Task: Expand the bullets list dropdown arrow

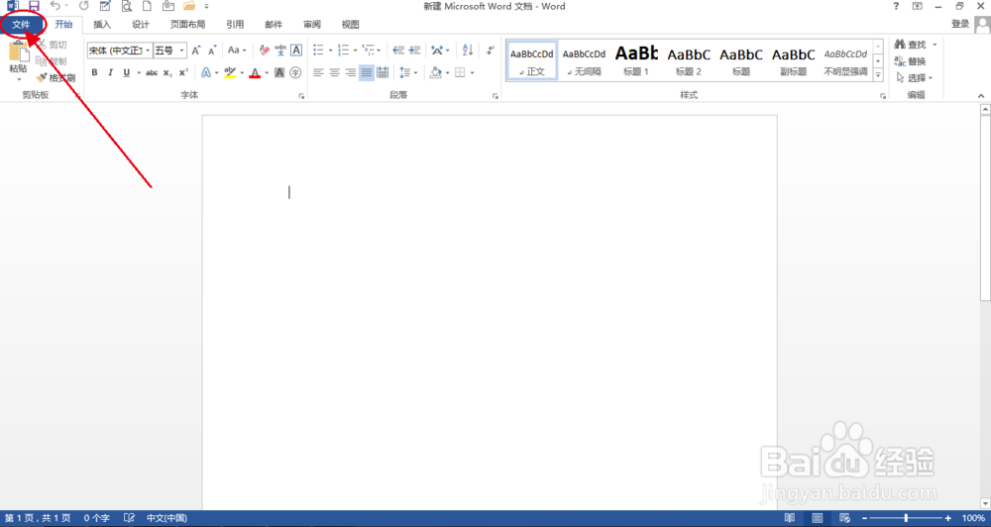Action: (331, 50)
